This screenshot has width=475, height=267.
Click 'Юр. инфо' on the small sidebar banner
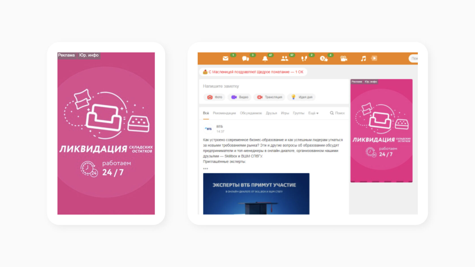[x=371, y=82]
